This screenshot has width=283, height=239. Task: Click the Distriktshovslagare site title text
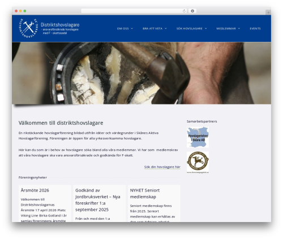[60, 25]
